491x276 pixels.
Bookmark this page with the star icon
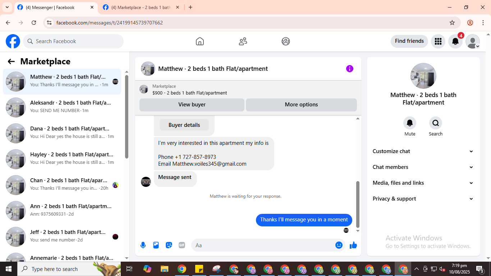(452, 23)
